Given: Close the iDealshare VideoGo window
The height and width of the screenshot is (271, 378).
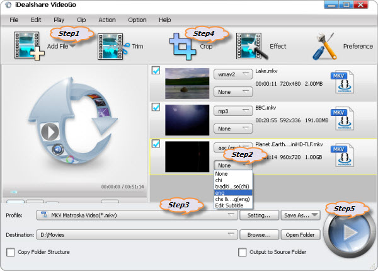Looking at the screenshot, I should click(x=360, y=5).
